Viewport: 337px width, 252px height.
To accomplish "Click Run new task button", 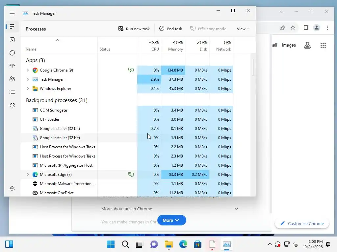I will (134, 29).
